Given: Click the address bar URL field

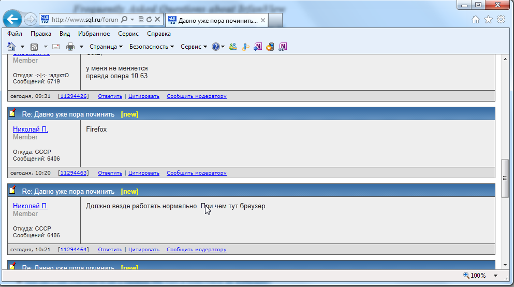Looking at the screenshot, I should click(85, 20).
